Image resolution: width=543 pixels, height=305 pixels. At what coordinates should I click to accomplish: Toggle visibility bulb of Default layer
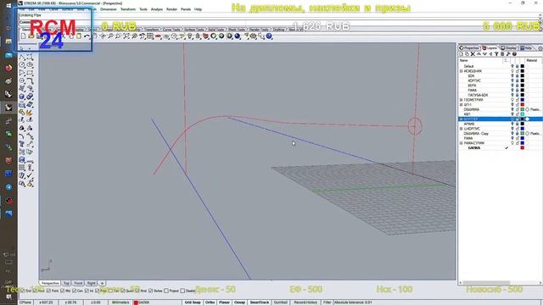click(x=512, y=66)
